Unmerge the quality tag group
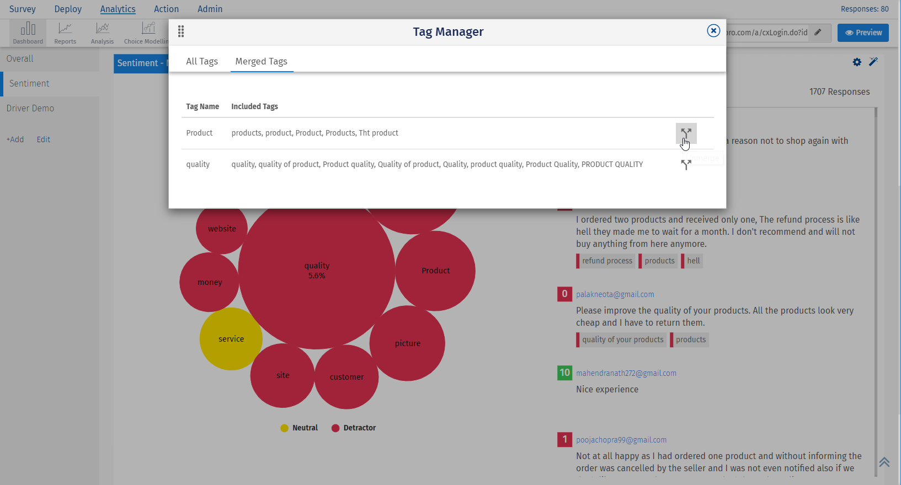This screenshot has height=485, width=901. click(x=686, y=165)
